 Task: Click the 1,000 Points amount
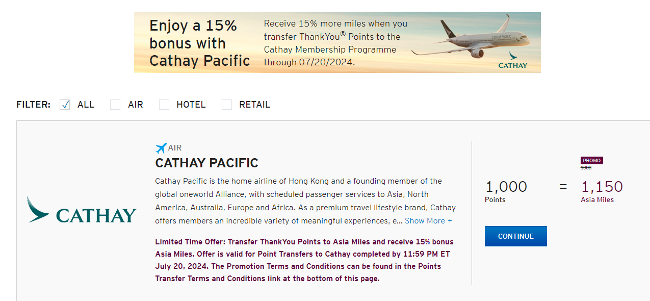coord(506,187)
